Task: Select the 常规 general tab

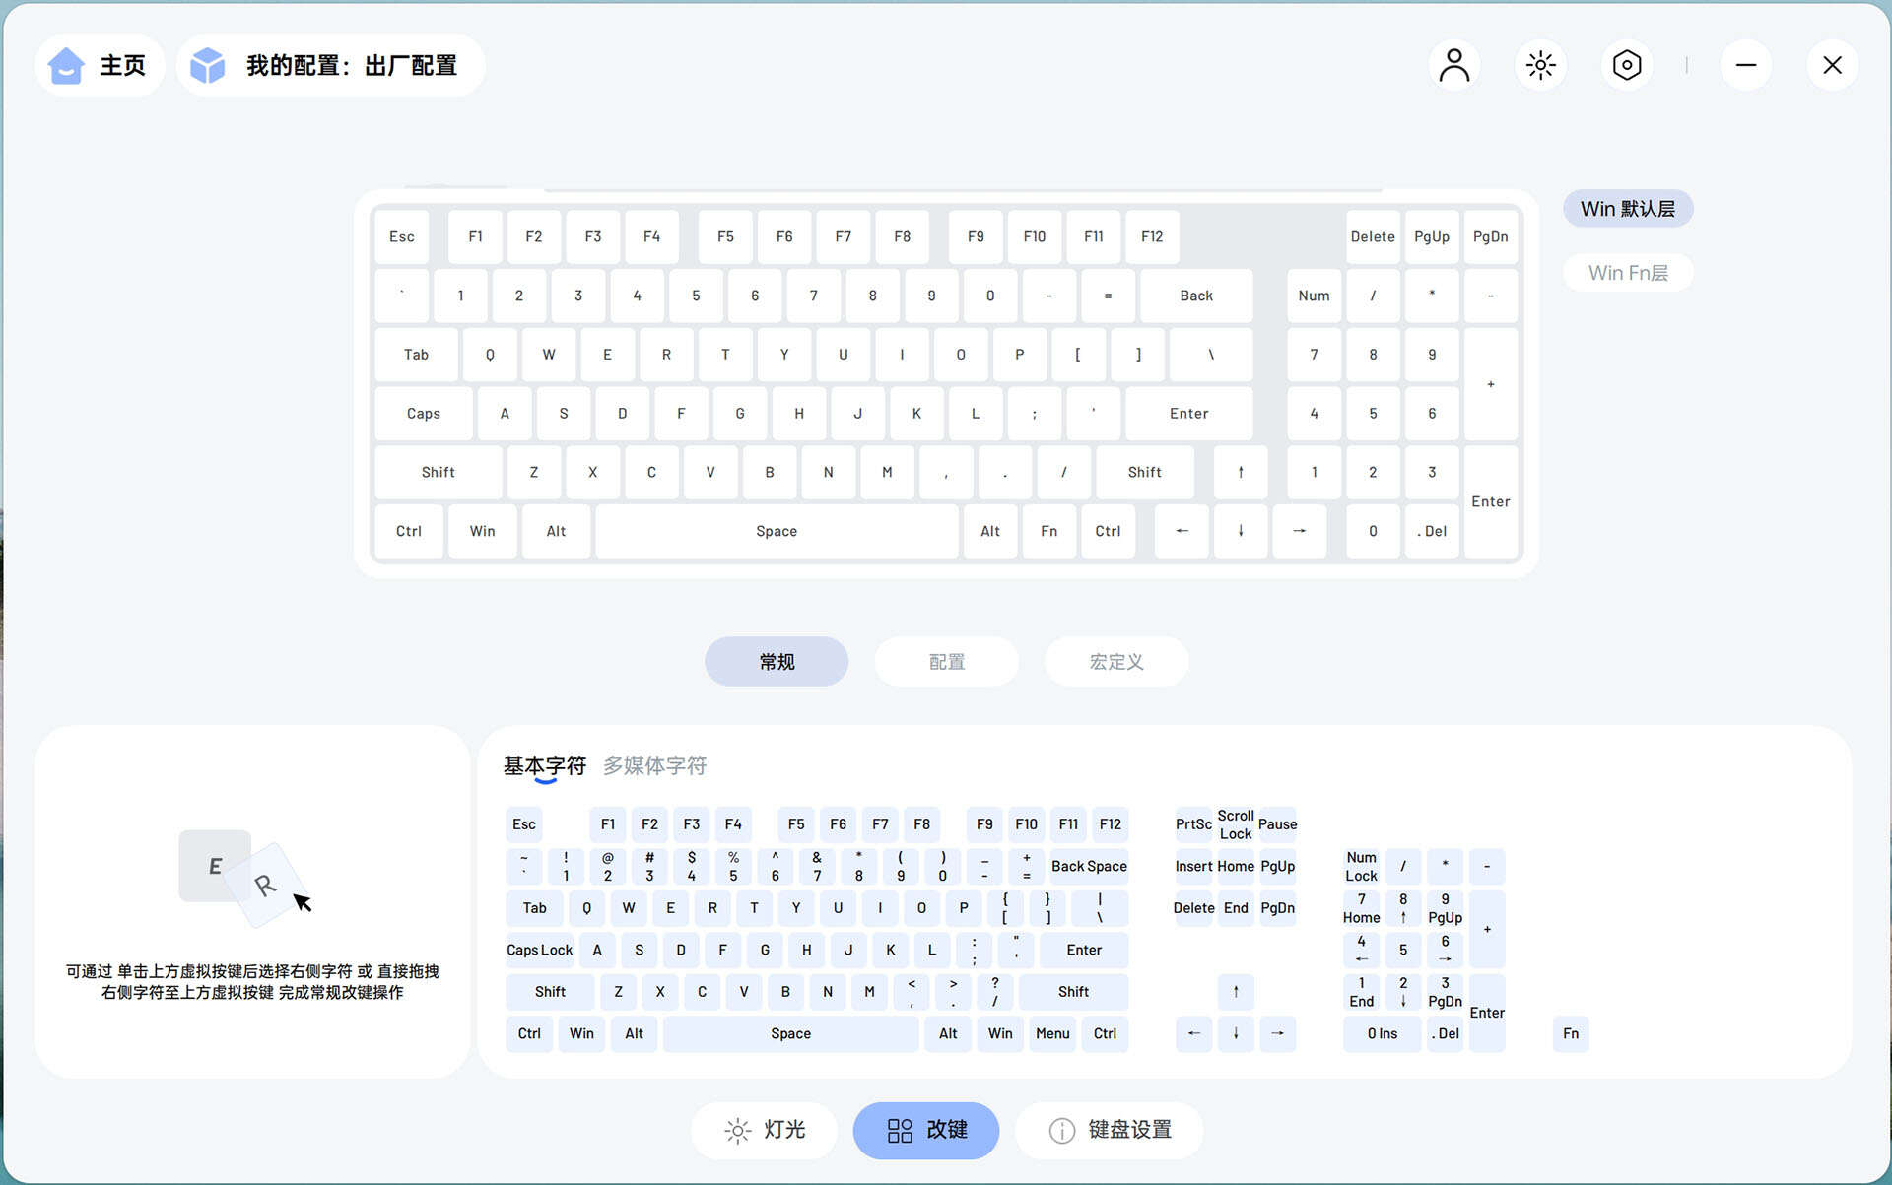Action: [x=777, y=662]
